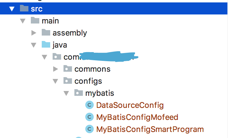Viewport: 228px width, 138px height.
Task: Click the commons package icon
Action: coord(68,69)
